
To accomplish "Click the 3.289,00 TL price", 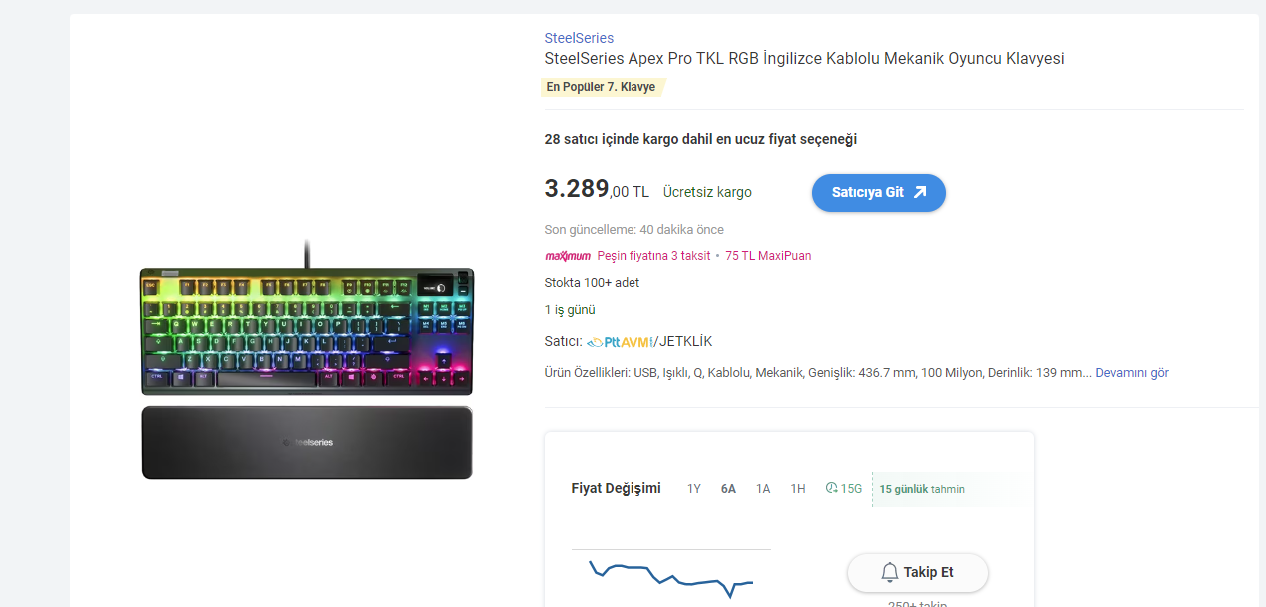I will [597, 189].
